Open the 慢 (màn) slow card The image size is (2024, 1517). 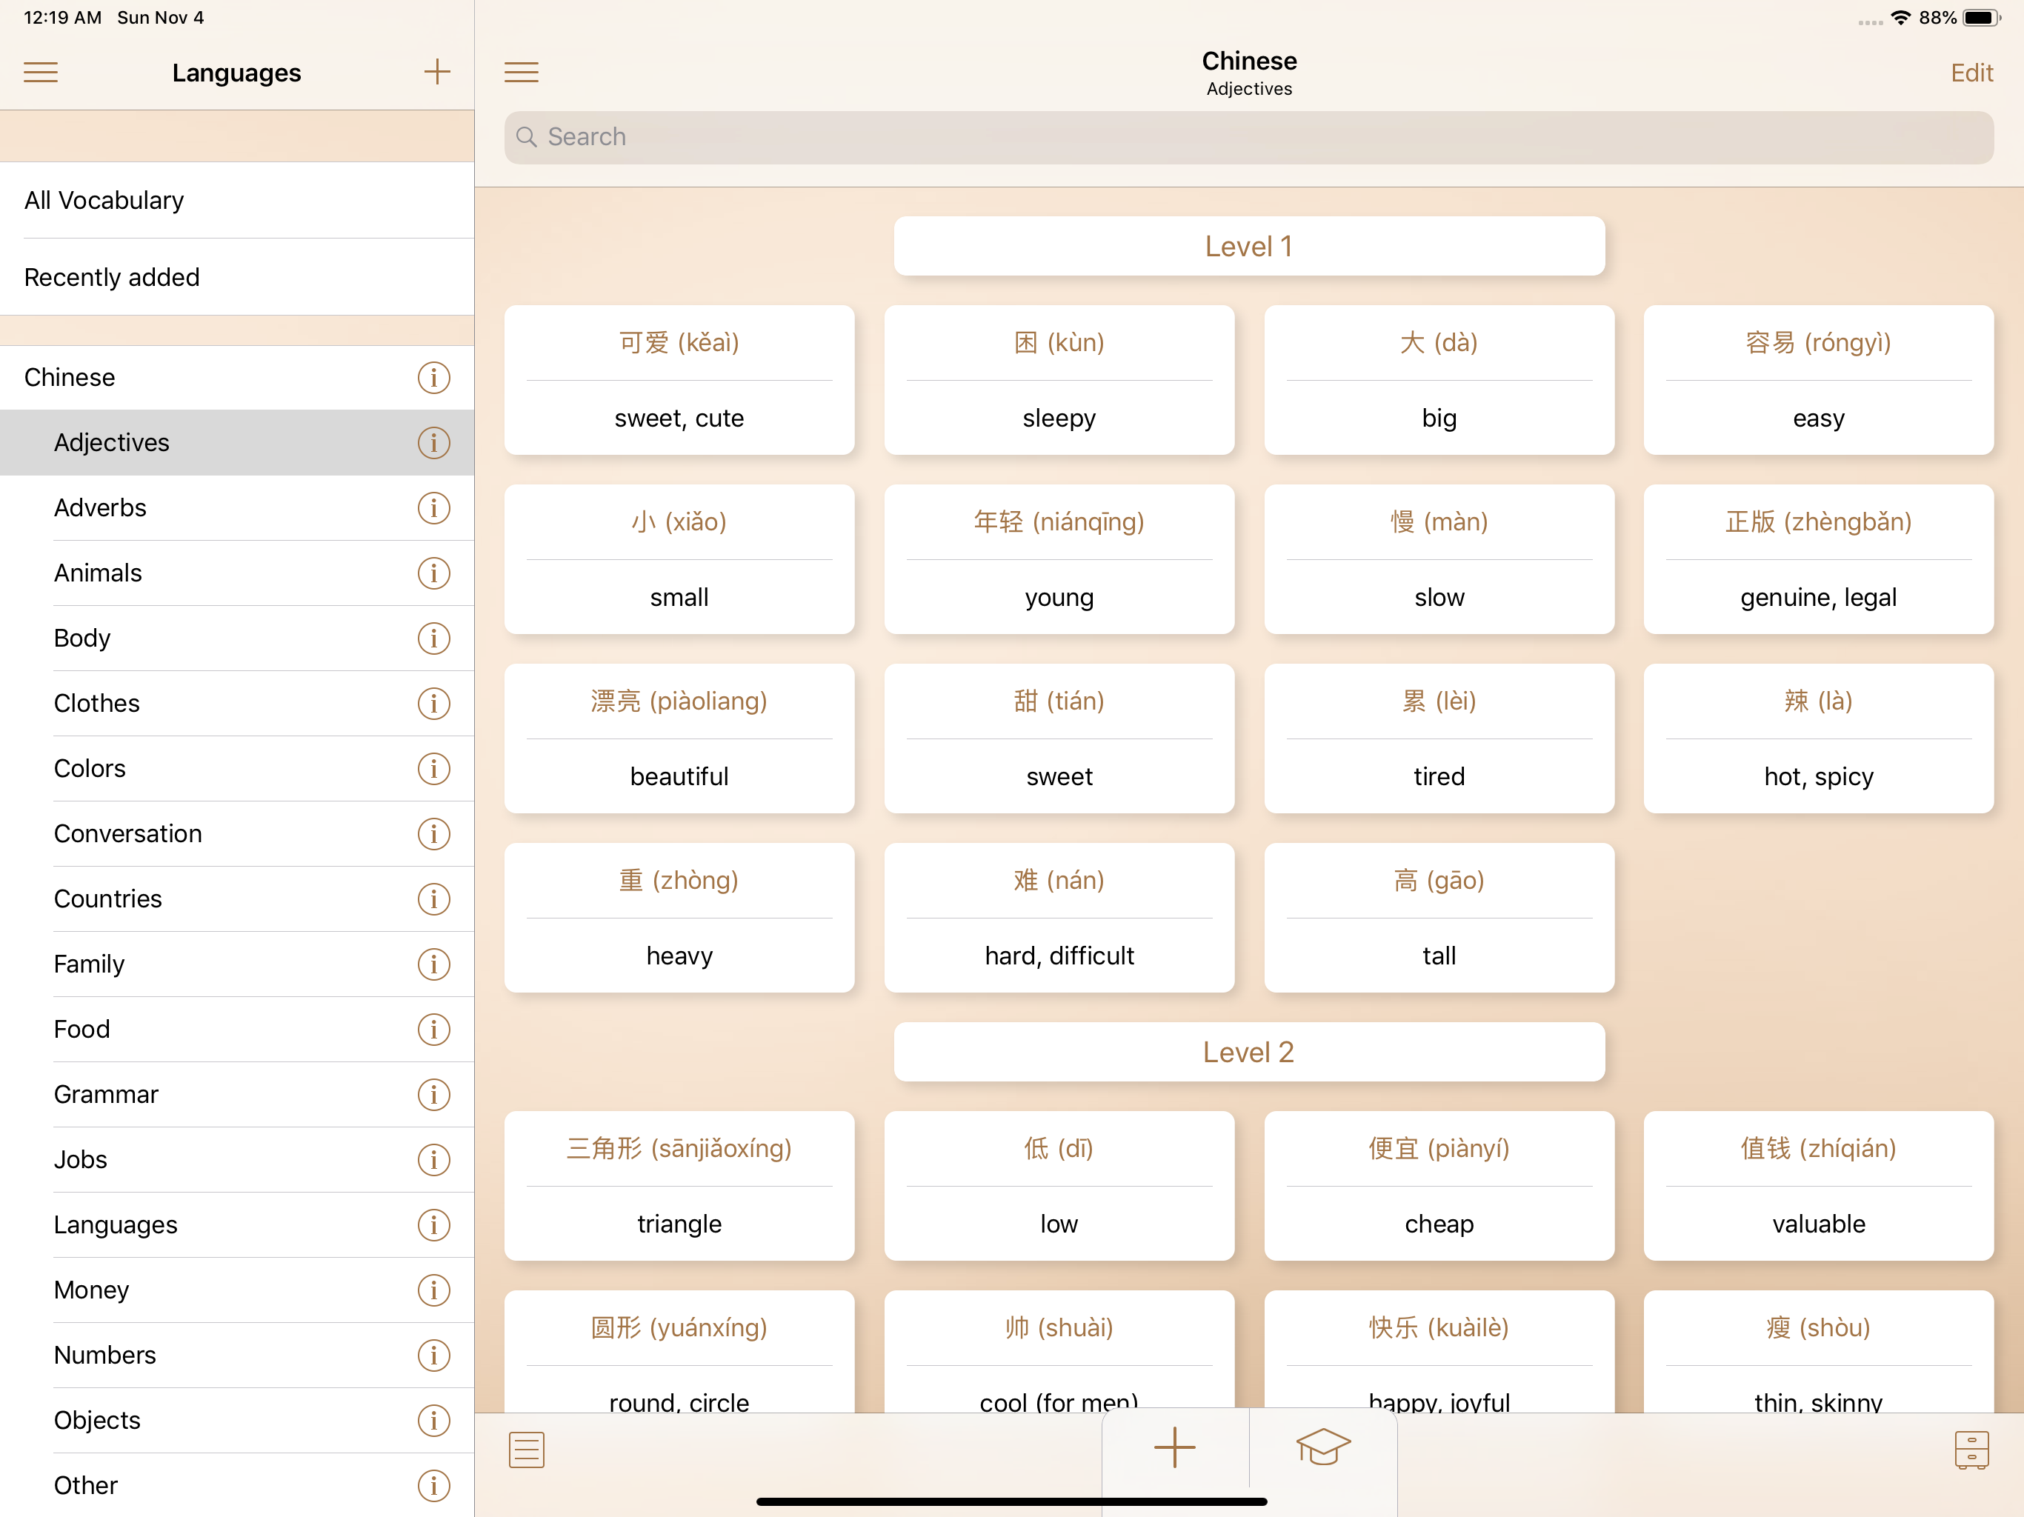tap(1439, 559)
